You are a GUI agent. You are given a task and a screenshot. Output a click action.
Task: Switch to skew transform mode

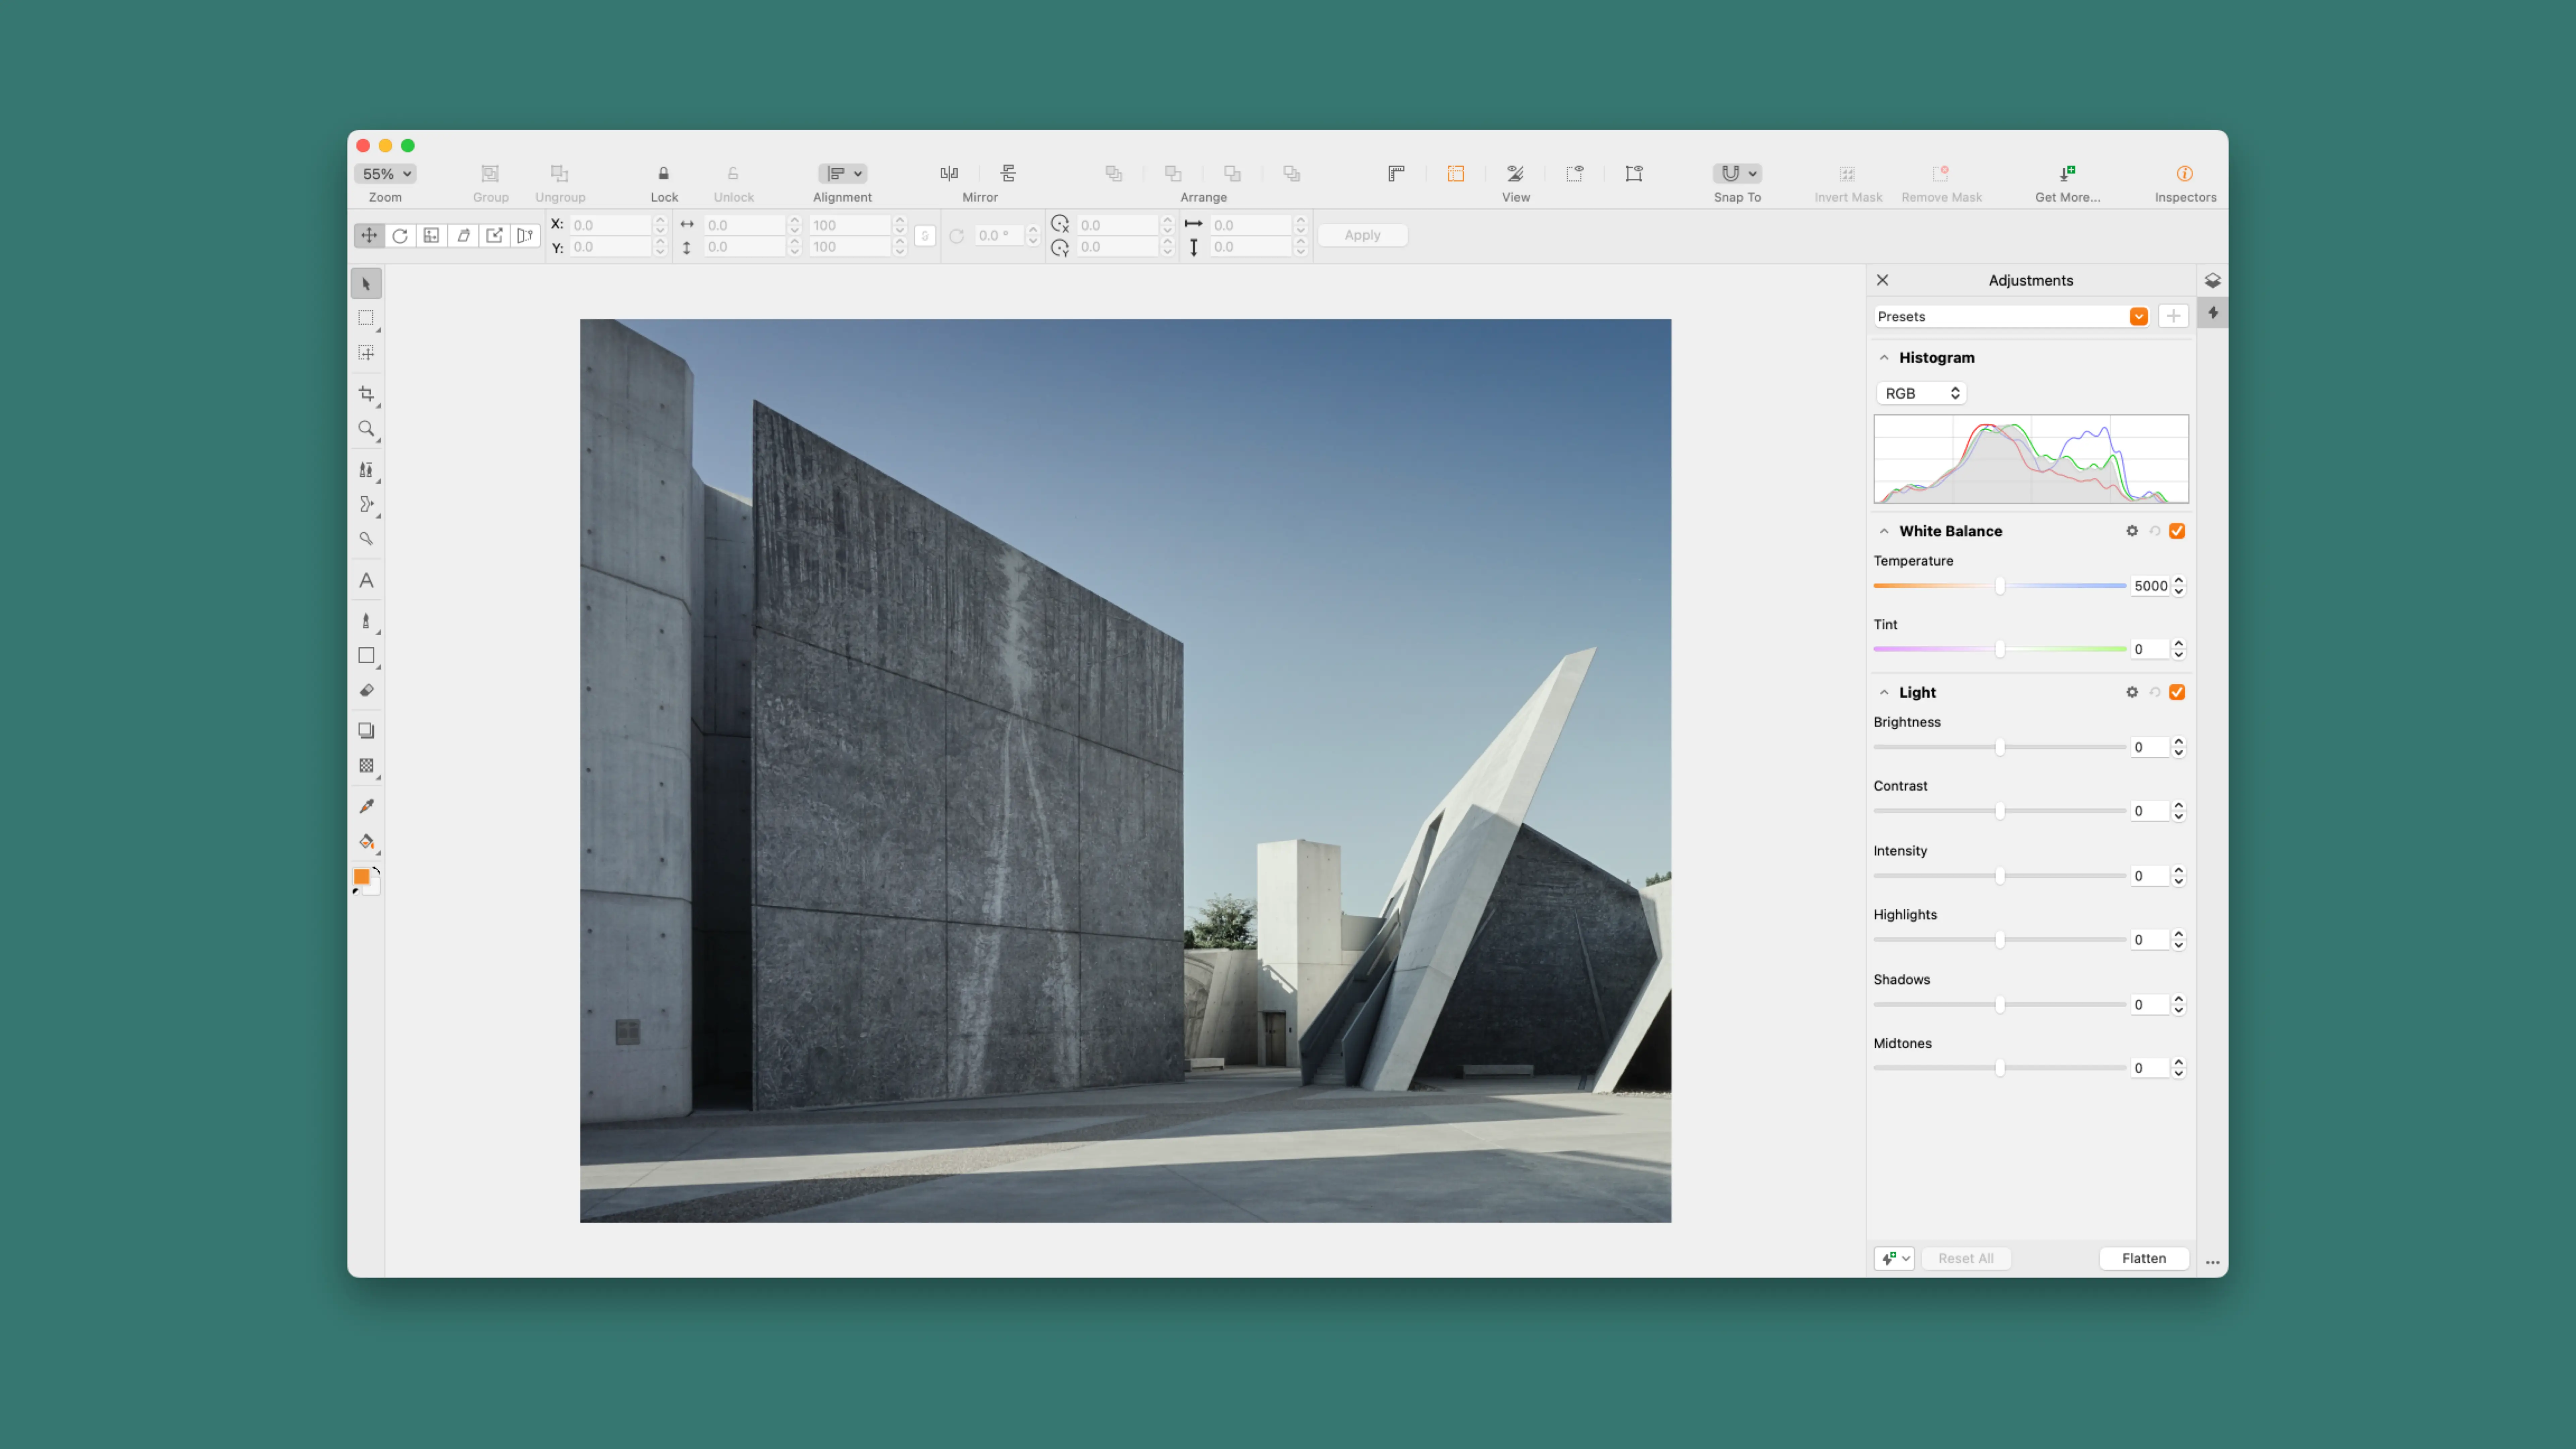[463, 236]
